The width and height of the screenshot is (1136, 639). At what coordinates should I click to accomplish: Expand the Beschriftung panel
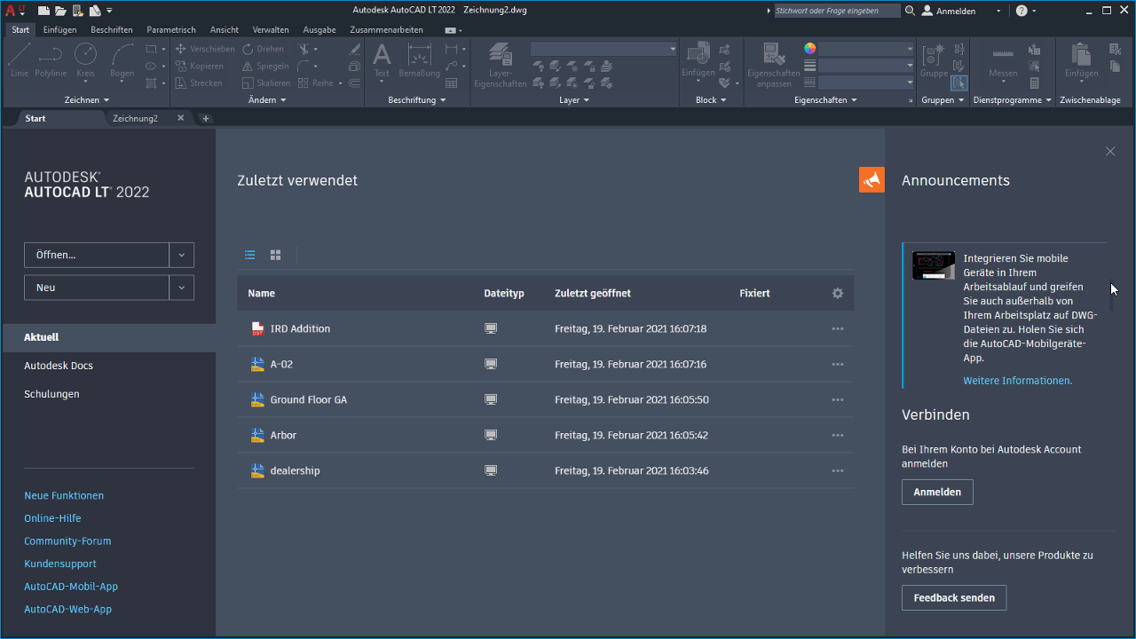point(417,100)
